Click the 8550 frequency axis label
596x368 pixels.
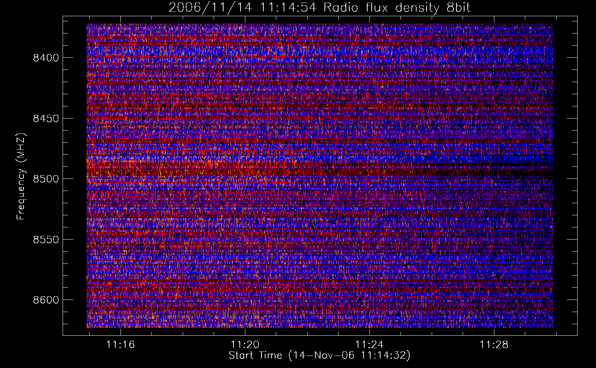click(x=46, y=240)
